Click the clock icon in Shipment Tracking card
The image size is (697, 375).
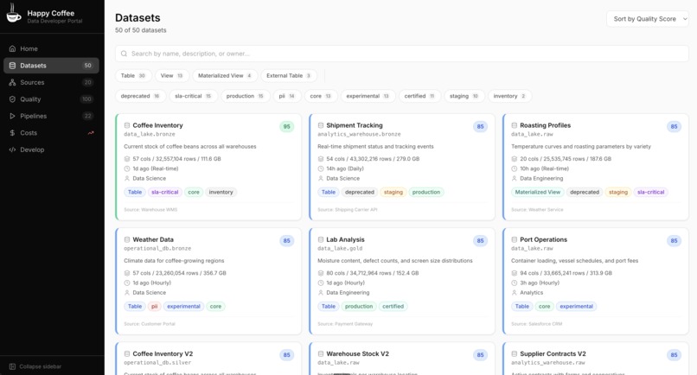[321, 168]
